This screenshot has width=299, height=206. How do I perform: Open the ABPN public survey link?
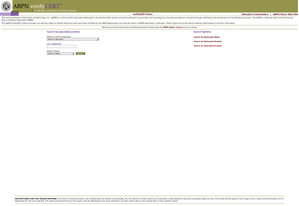coord(172,27)
